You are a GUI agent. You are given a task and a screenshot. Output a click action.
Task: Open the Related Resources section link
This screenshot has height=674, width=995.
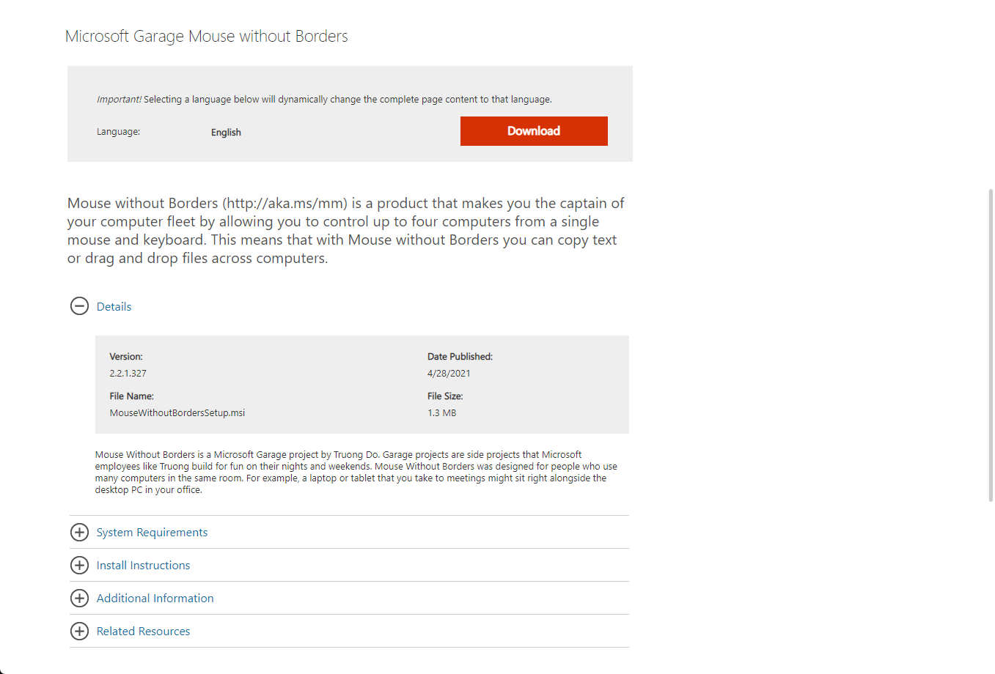[143, 632]
